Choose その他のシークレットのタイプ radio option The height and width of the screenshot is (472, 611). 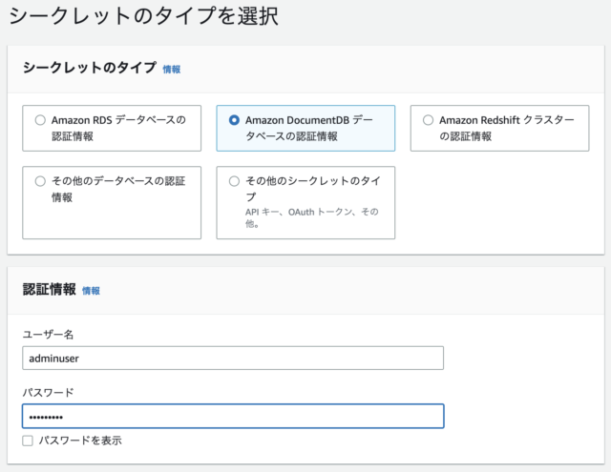click(234, 181)
